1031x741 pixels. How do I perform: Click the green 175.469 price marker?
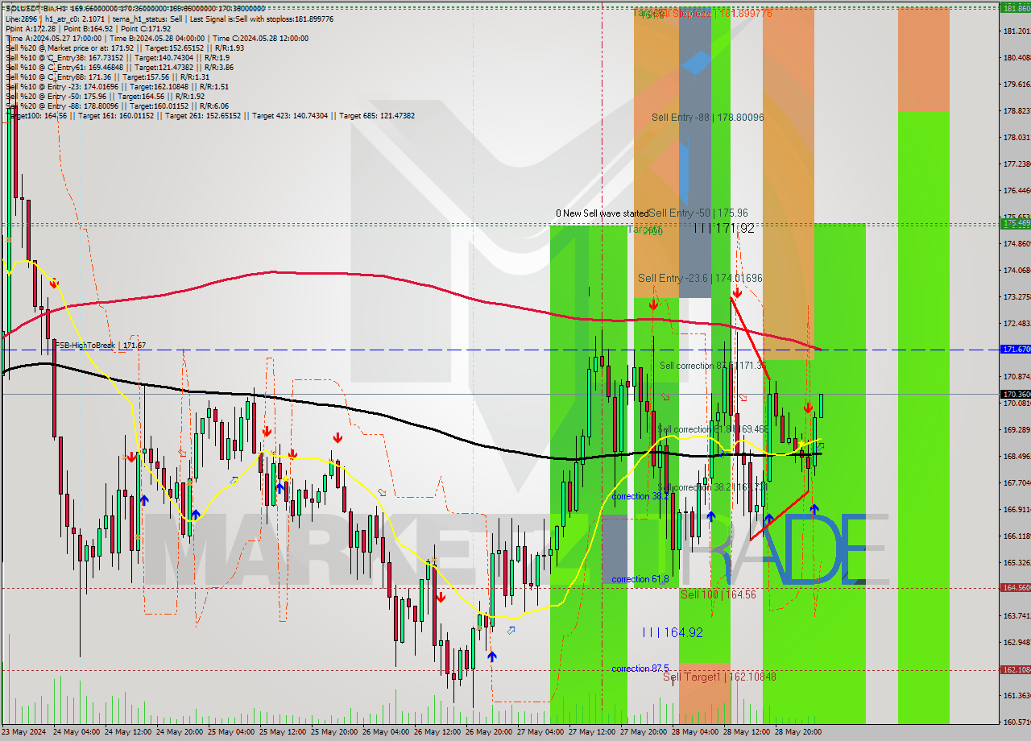(x=1016, y=223)
